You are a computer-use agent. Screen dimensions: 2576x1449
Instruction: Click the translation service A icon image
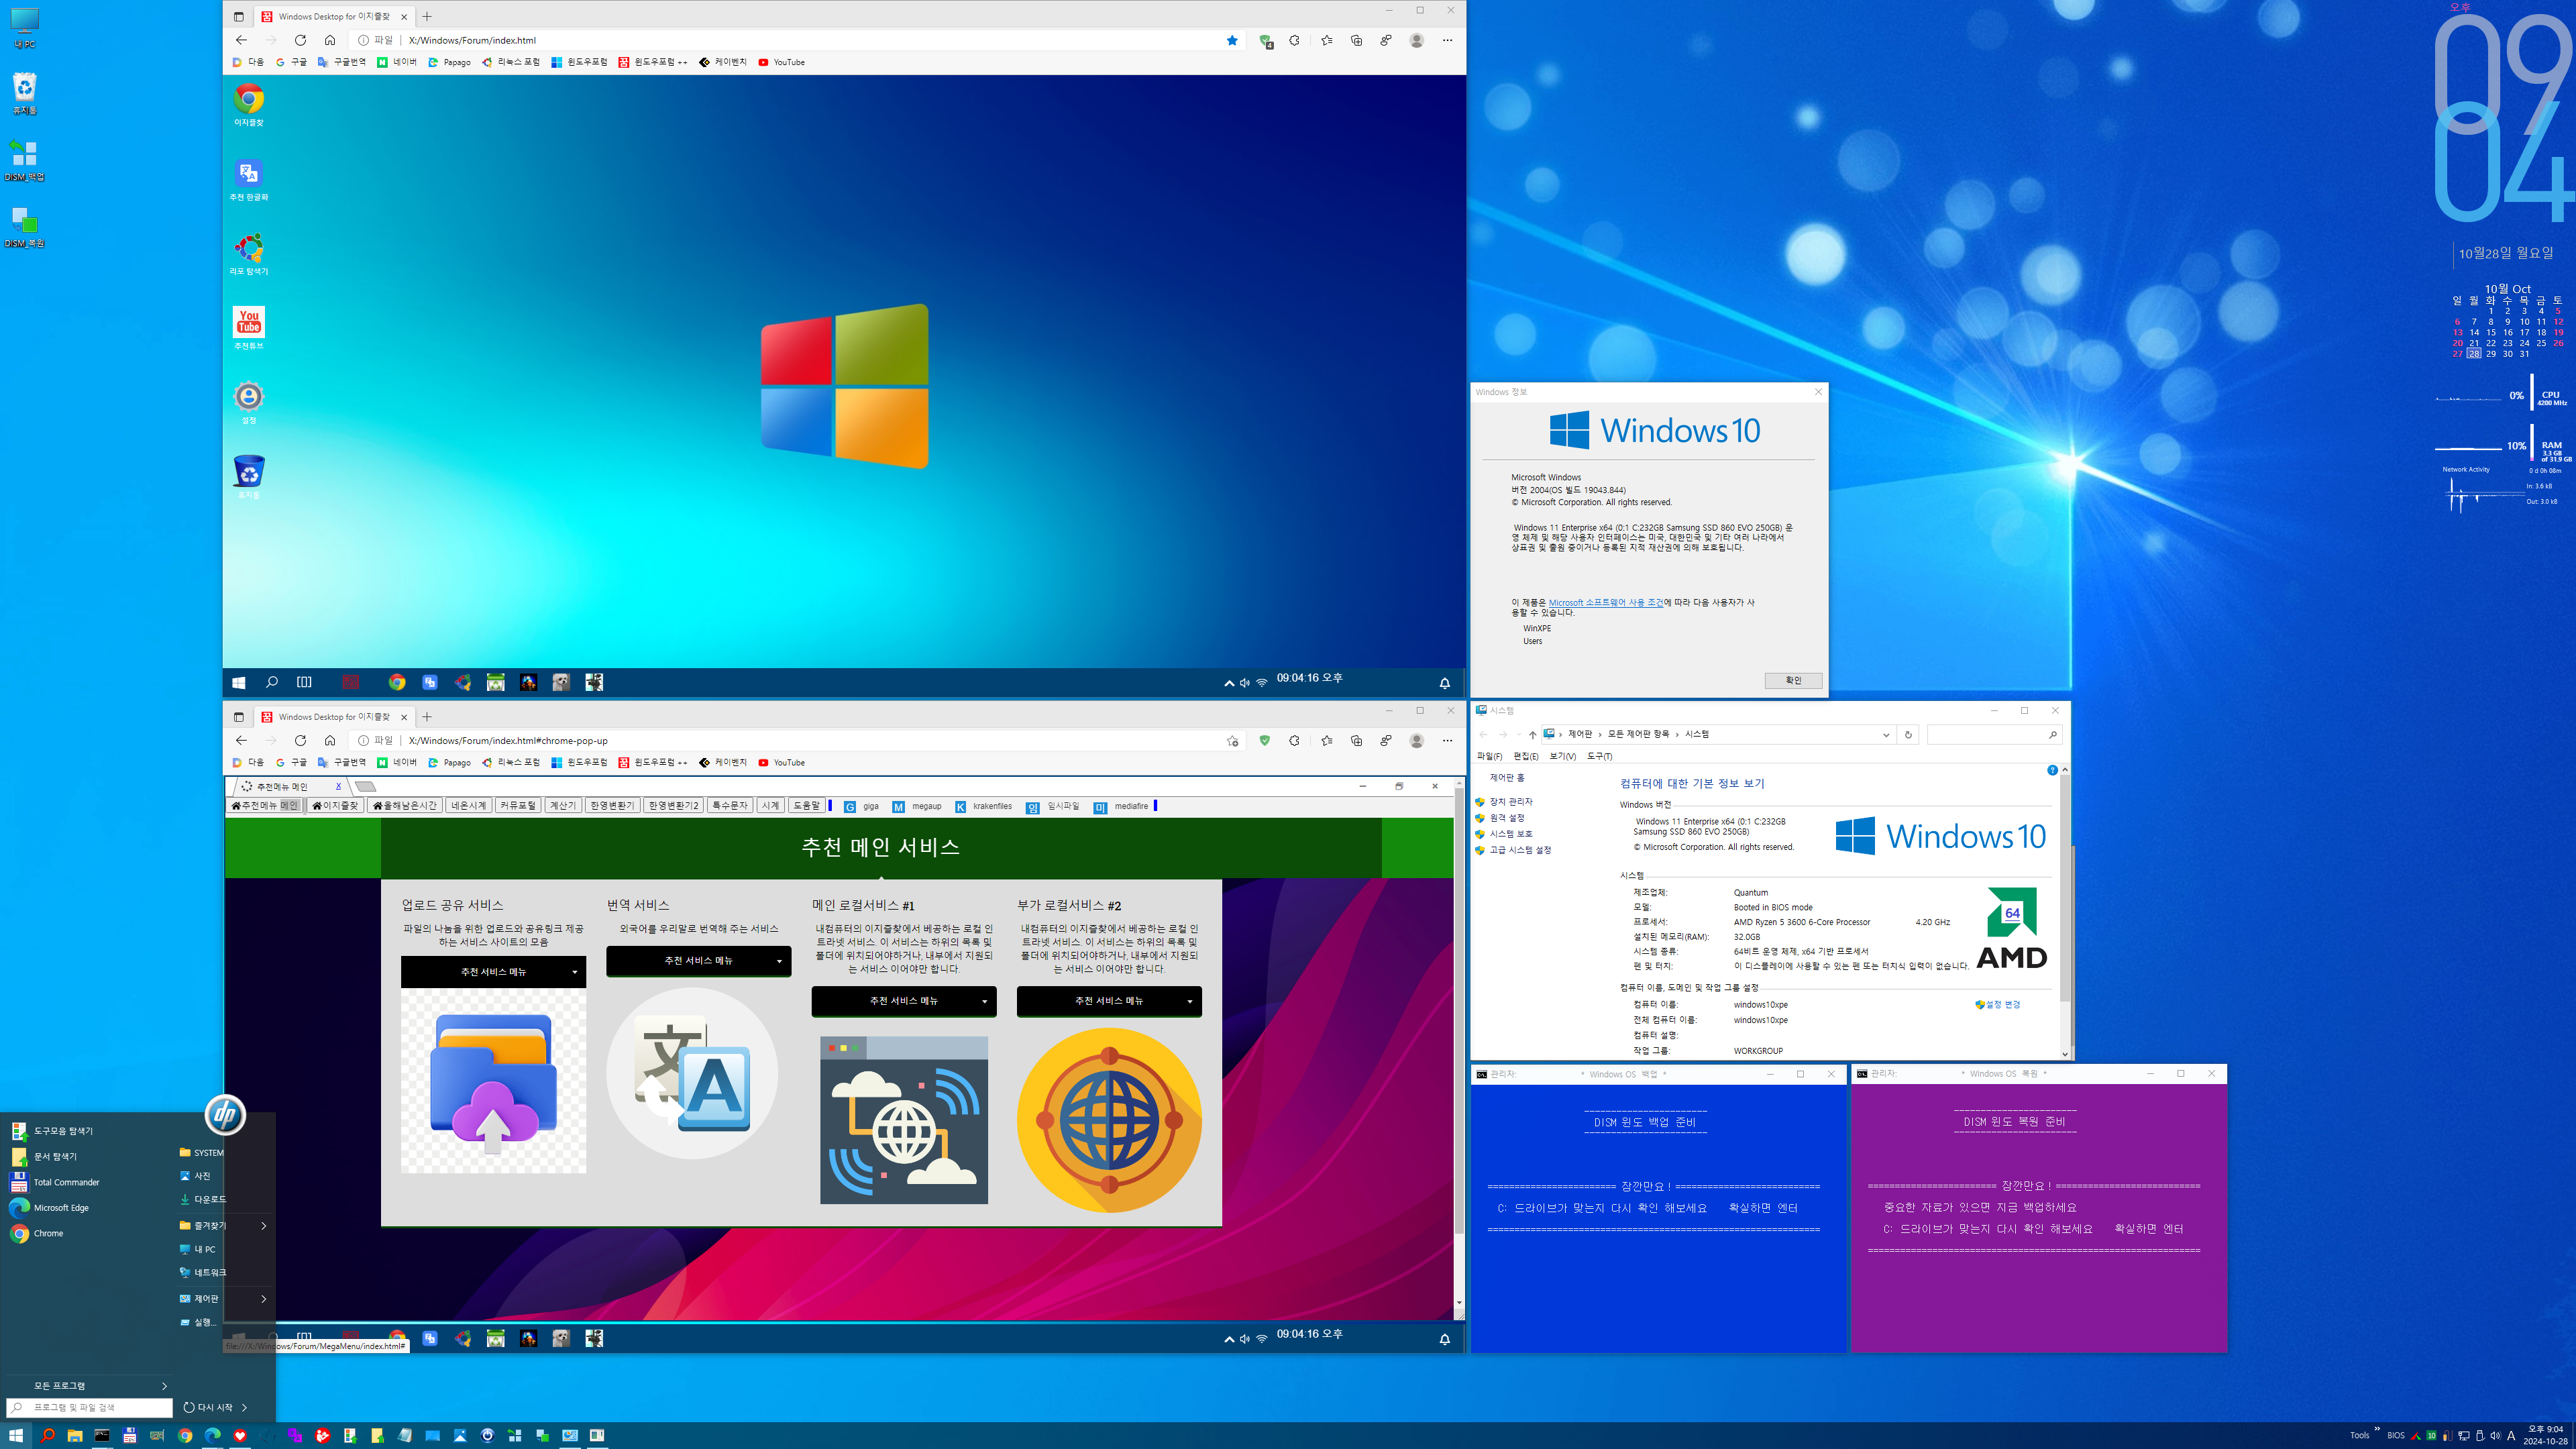point(692,1073)
